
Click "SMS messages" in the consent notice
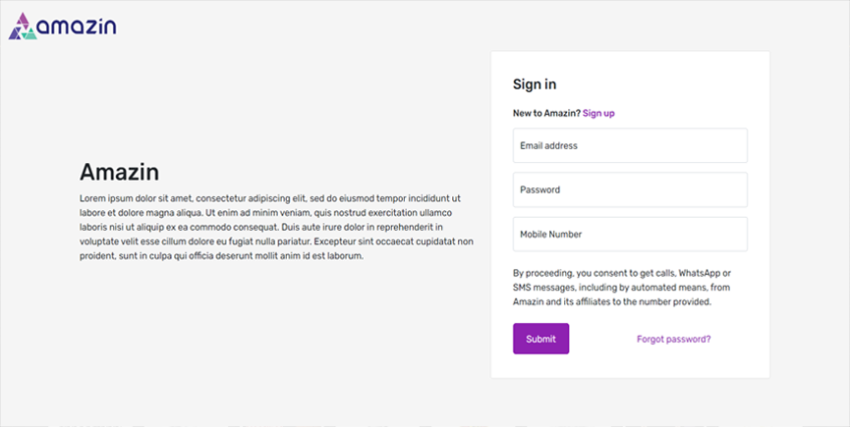click(543, 288)
